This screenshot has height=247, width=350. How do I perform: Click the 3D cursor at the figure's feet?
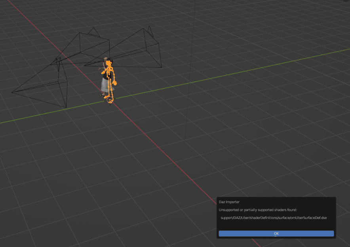(x=110, y=100)
